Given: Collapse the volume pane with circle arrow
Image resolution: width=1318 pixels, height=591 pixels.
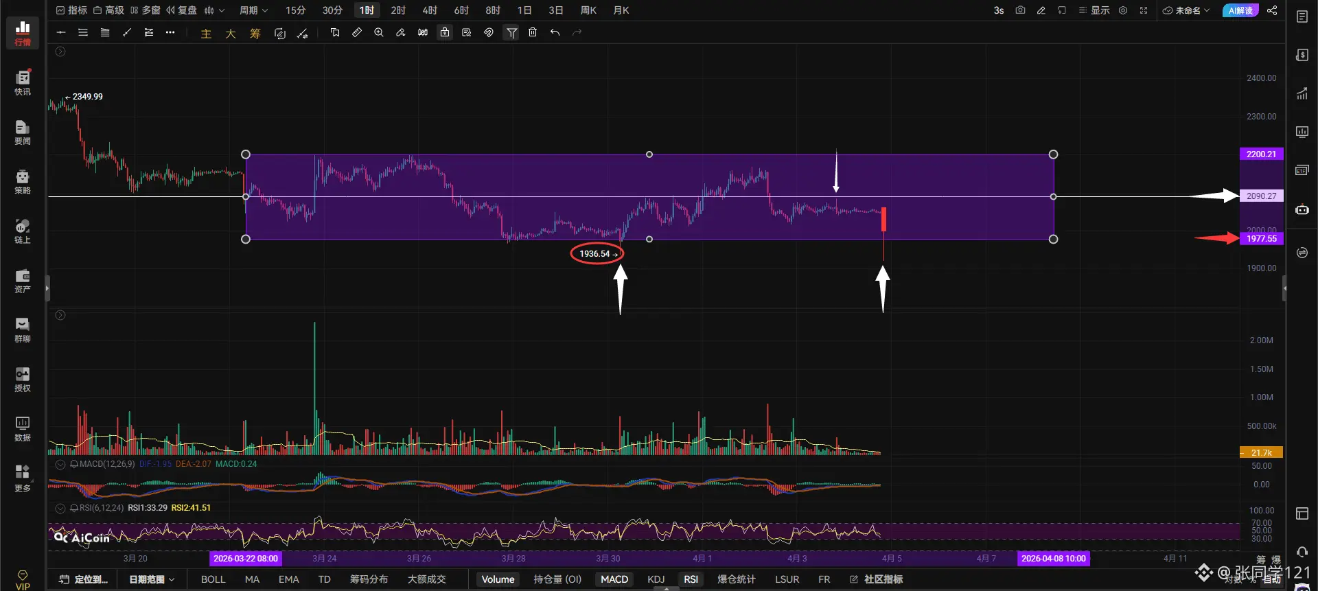Looking at the screenshot, I should pyautogui.click(x=60, y=315).
